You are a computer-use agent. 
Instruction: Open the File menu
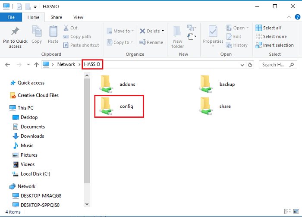(x=11, y=17)
